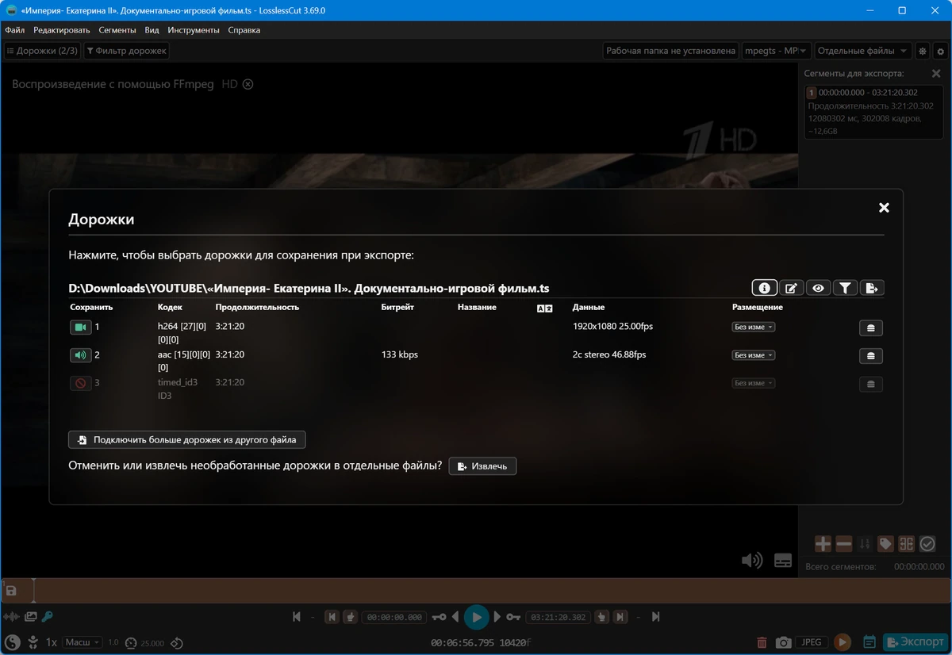Open the Сегменты menu
This screenshot has height=655, width=952.
click(117, 30)
